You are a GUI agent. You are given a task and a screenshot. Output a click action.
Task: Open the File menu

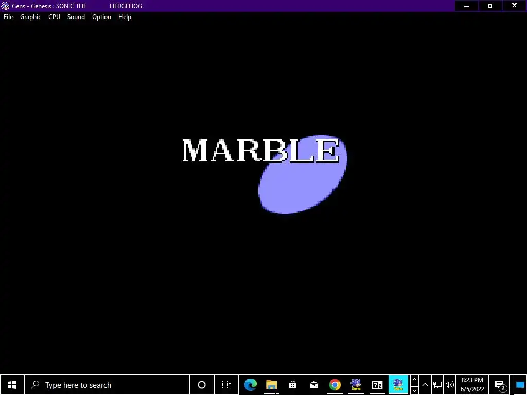8,17
